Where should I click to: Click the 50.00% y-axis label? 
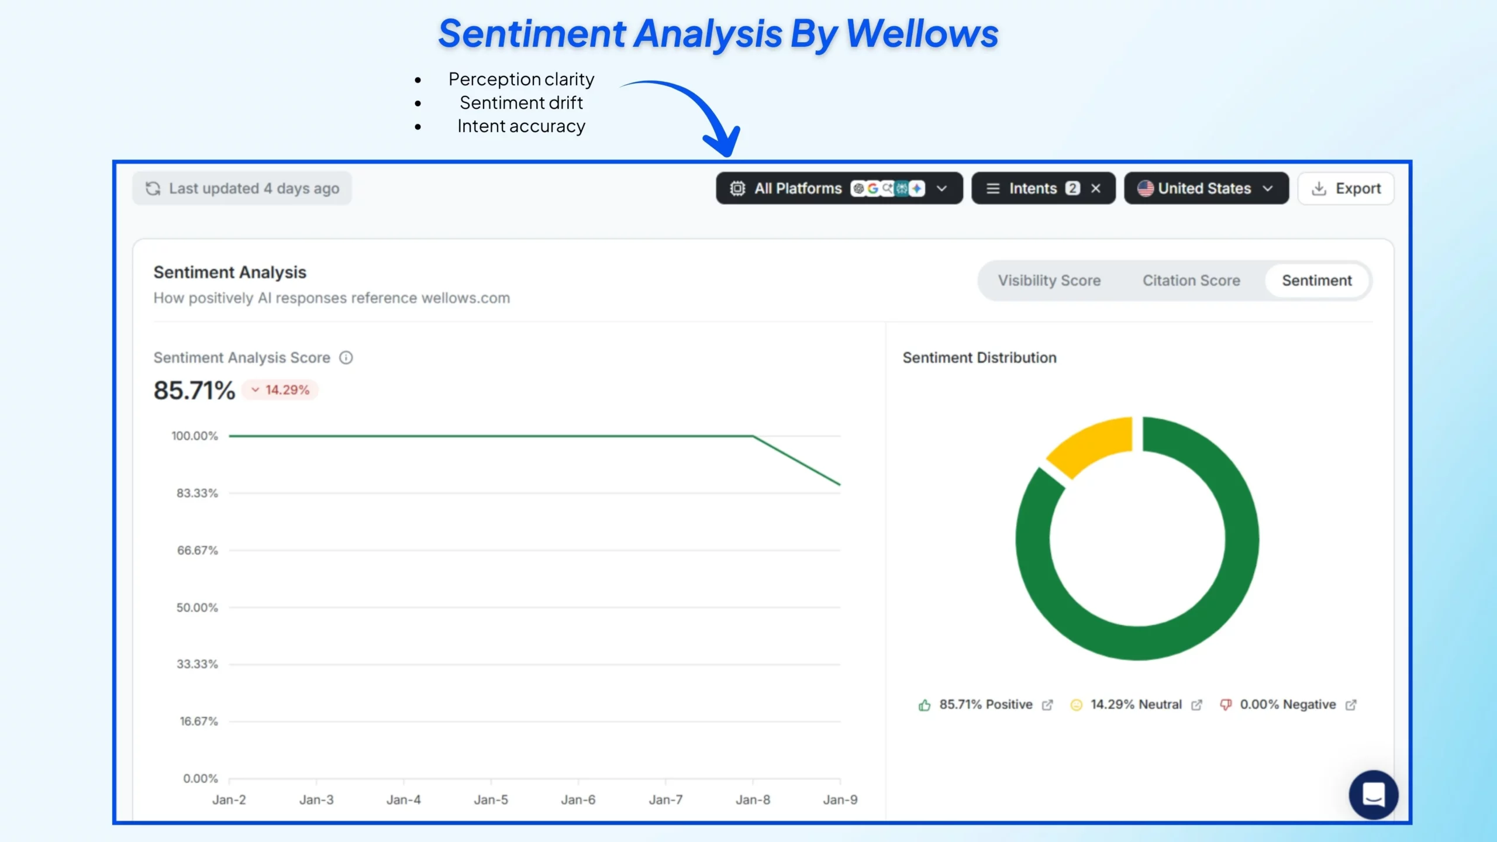pos(197,608)
